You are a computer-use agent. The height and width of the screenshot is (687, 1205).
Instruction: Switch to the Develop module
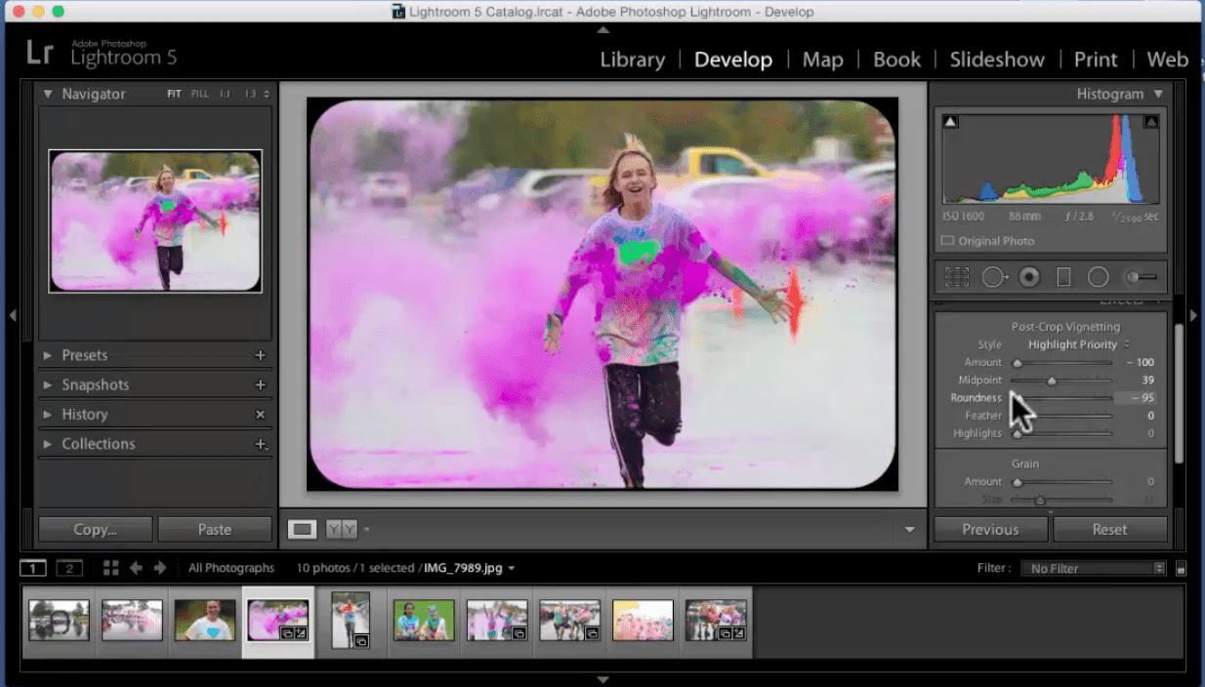(x=732, y=60)
